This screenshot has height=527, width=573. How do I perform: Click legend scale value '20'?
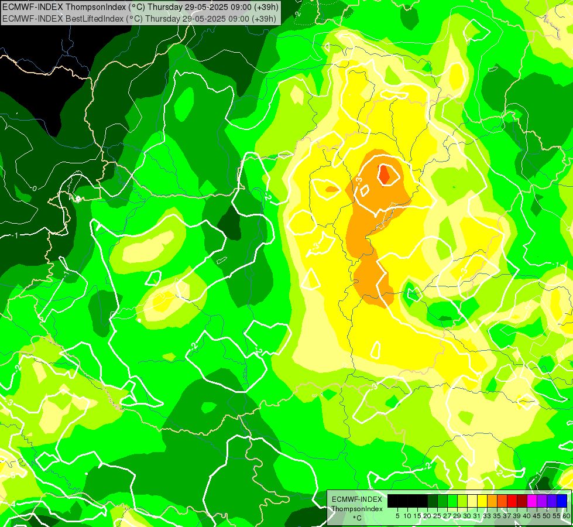point(427,516)
